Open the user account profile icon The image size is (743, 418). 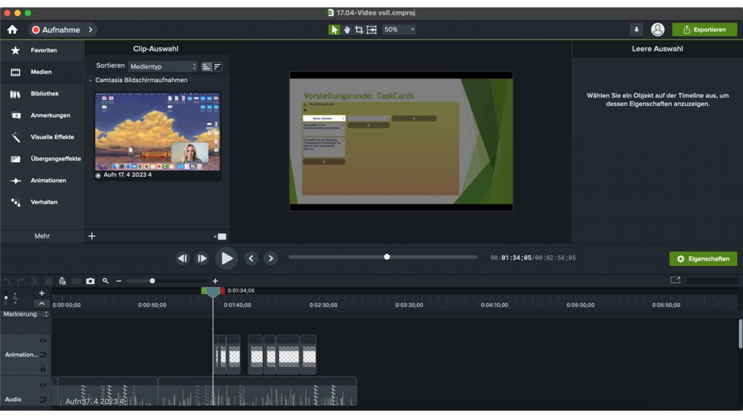click(658, 30)
